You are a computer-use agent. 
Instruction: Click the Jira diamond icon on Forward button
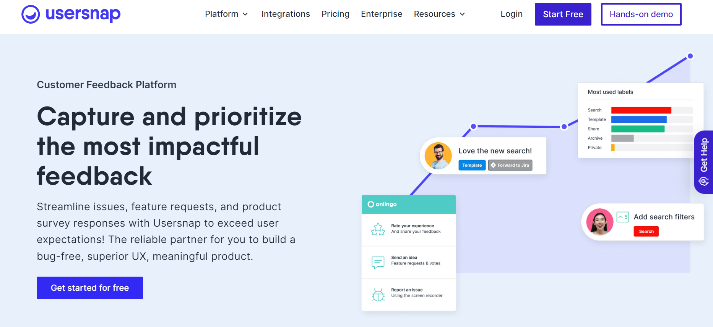(x=493, y=165)
